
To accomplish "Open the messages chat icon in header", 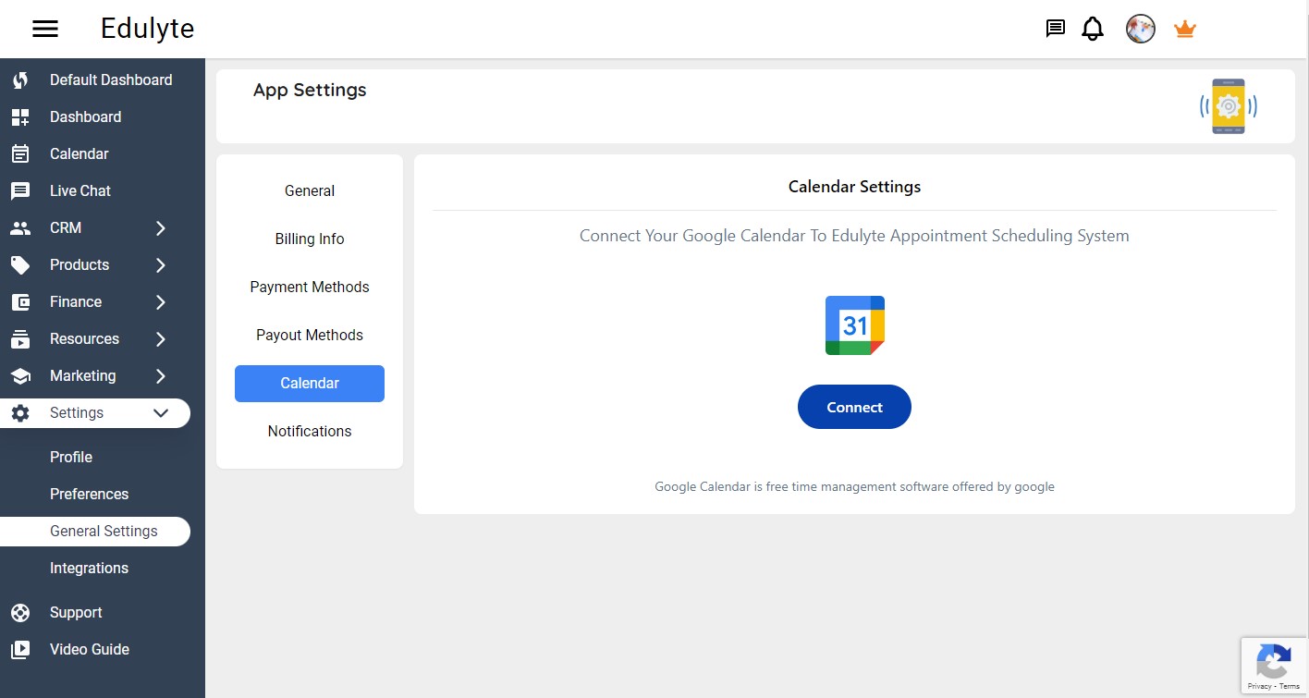I will (x=1055, y=29).
